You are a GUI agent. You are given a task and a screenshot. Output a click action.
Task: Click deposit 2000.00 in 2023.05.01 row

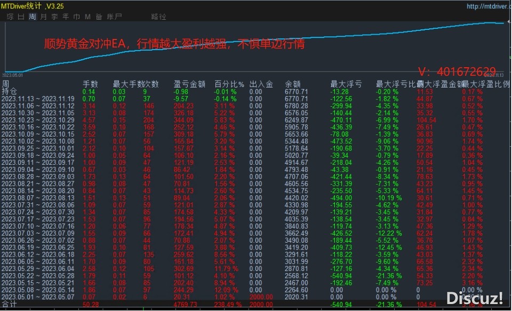pos(261,297)
